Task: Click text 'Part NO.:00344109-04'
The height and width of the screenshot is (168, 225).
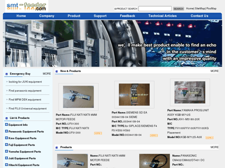Action: pos(126,121)
